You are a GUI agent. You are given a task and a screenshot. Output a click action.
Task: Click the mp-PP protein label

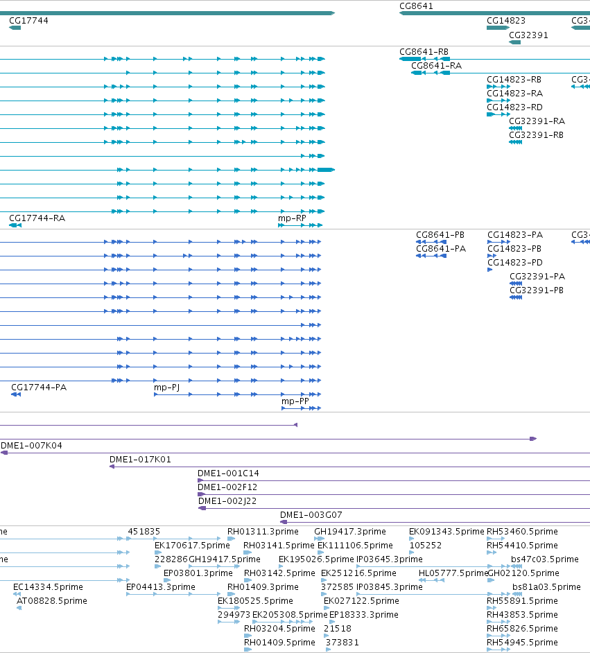click(295, 401)
